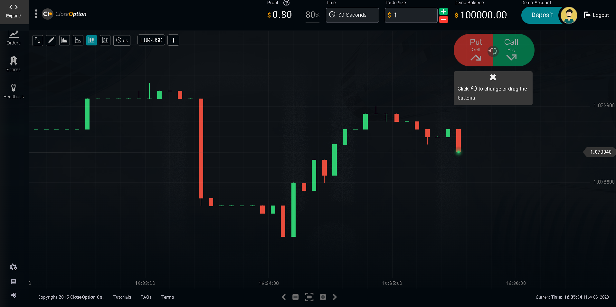Zoom out chart with minus icon
The image size is (616, 307).
tap(295, 297)
